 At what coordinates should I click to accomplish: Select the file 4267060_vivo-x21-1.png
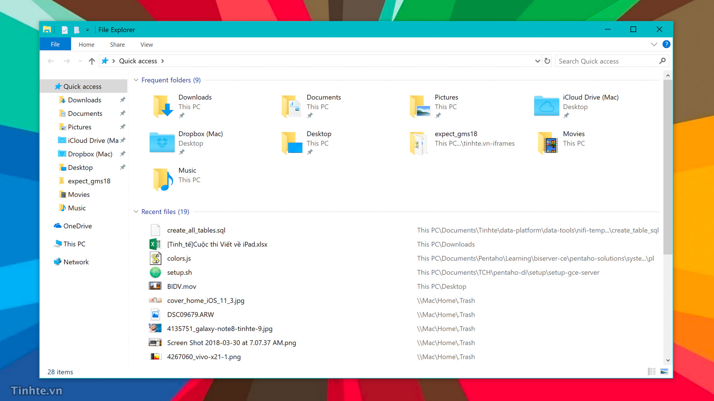(204, 356)
